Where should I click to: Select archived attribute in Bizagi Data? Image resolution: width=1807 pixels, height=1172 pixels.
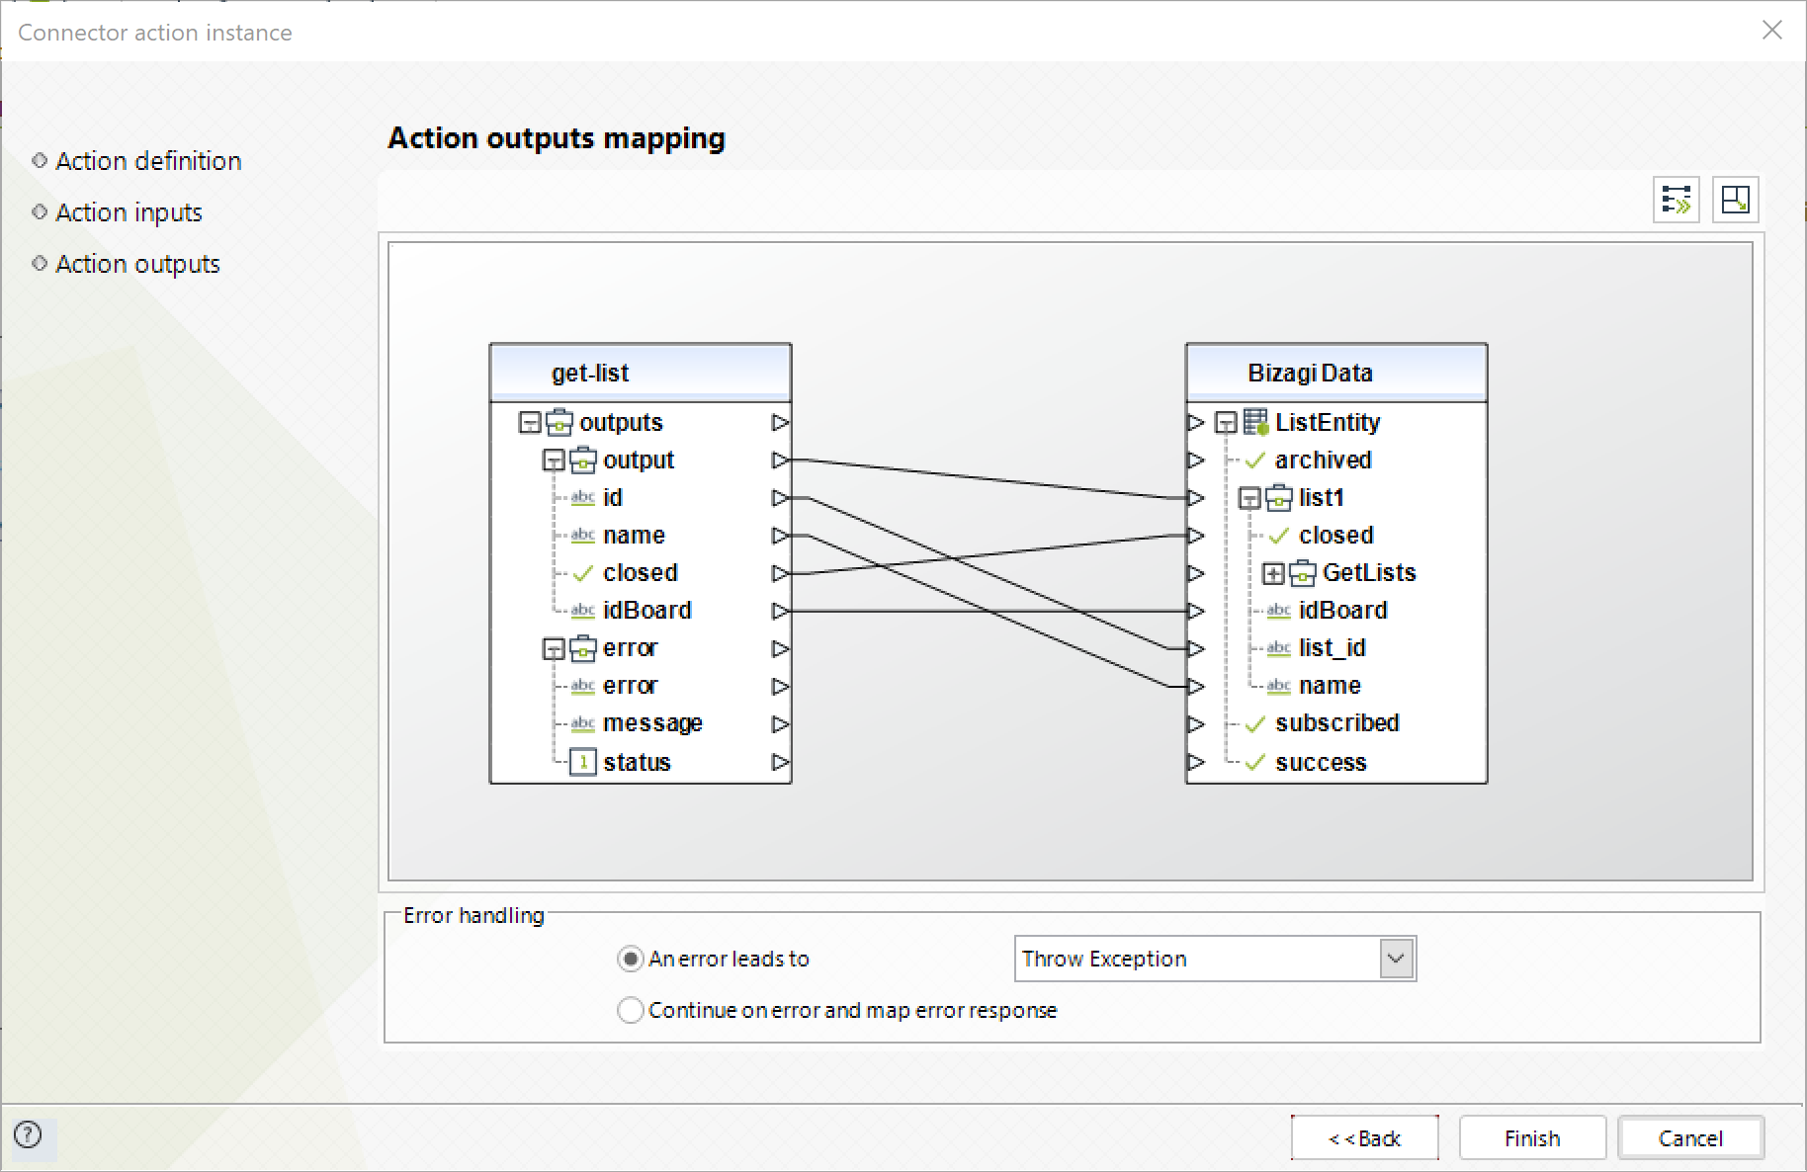(x=1323, y=460)
